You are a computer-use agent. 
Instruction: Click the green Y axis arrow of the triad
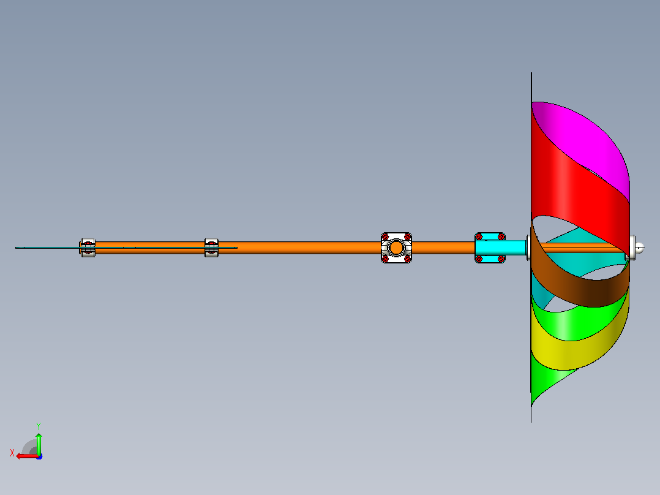pyautogui.click(x=39, y=444)
